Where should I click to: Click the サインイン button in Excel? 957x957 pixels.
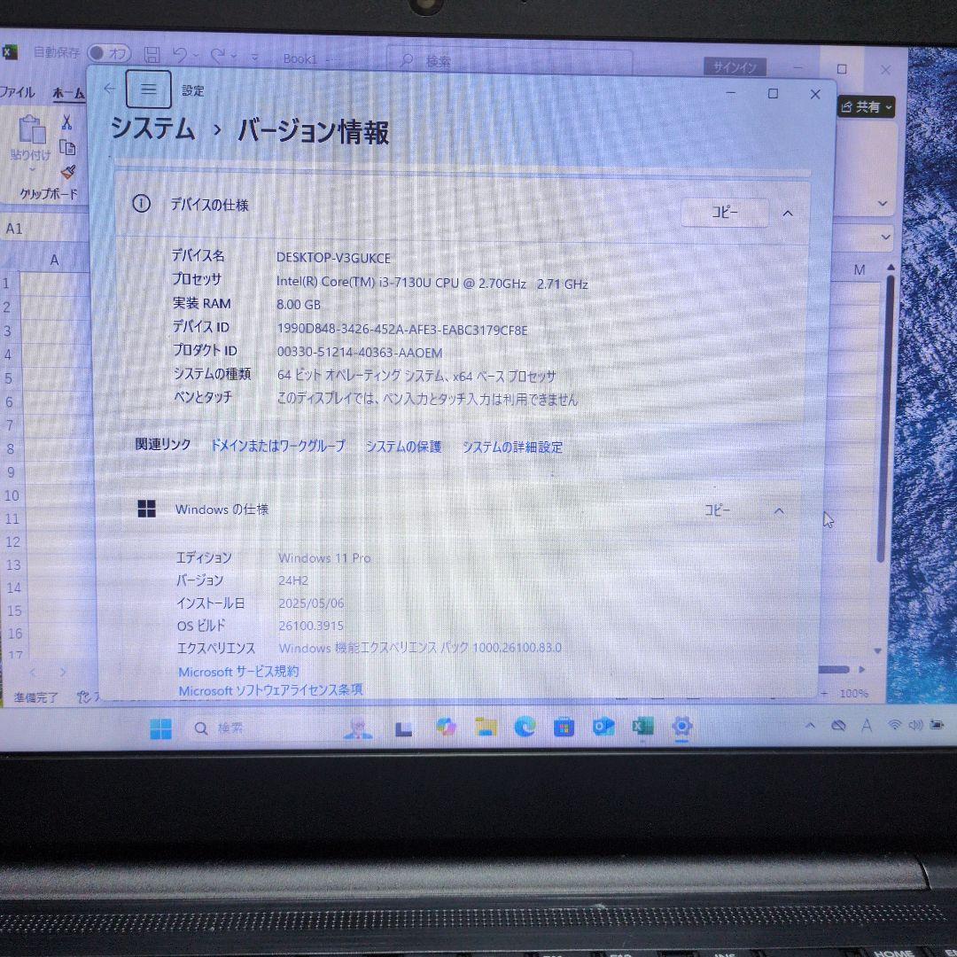(x=735, y=67)
